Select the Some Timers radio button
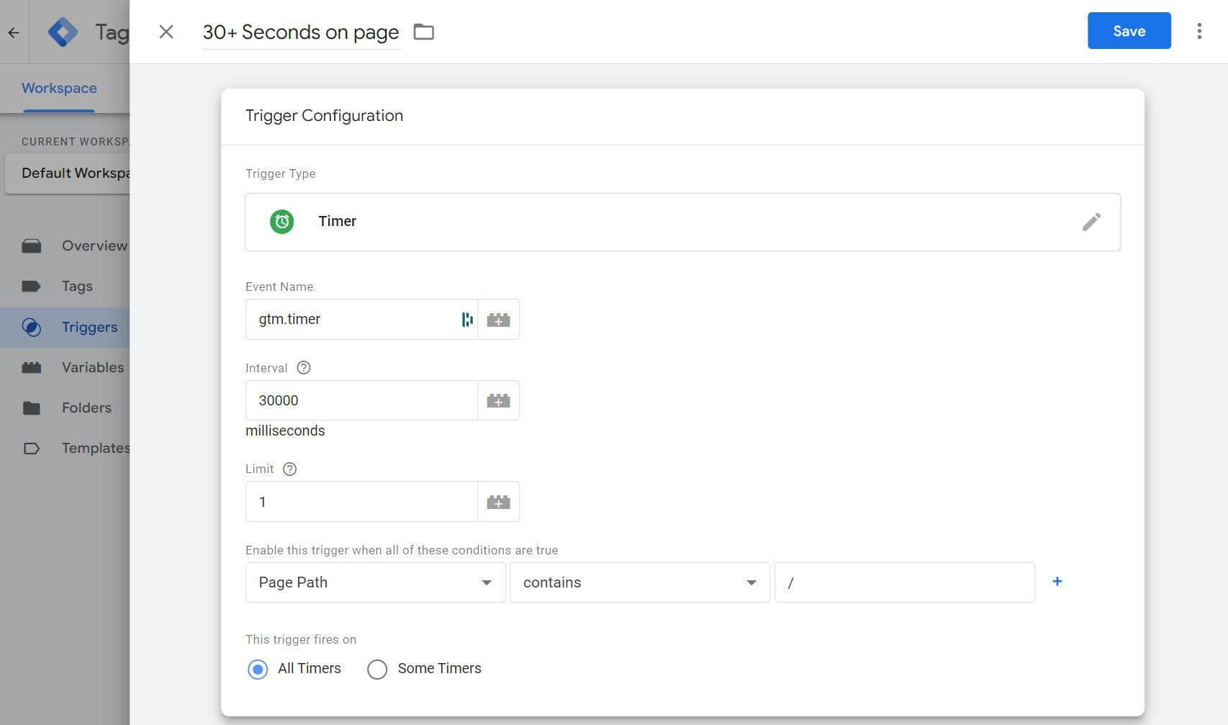The height and width of the screenshot is (725, 1228). [377, 669]
